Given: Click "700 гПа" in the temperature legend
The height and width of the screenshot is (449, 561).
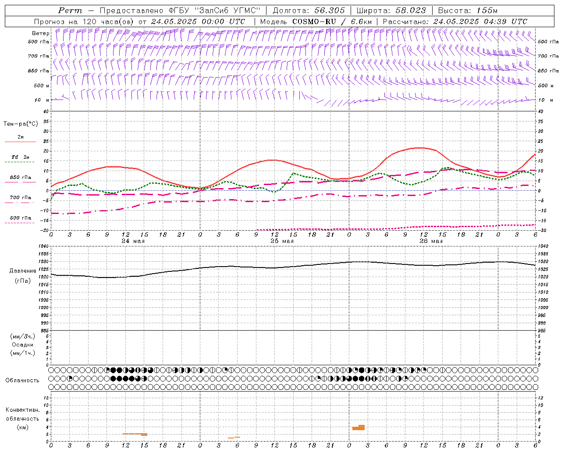Looking at the screenshot, I should coord(20,198).
